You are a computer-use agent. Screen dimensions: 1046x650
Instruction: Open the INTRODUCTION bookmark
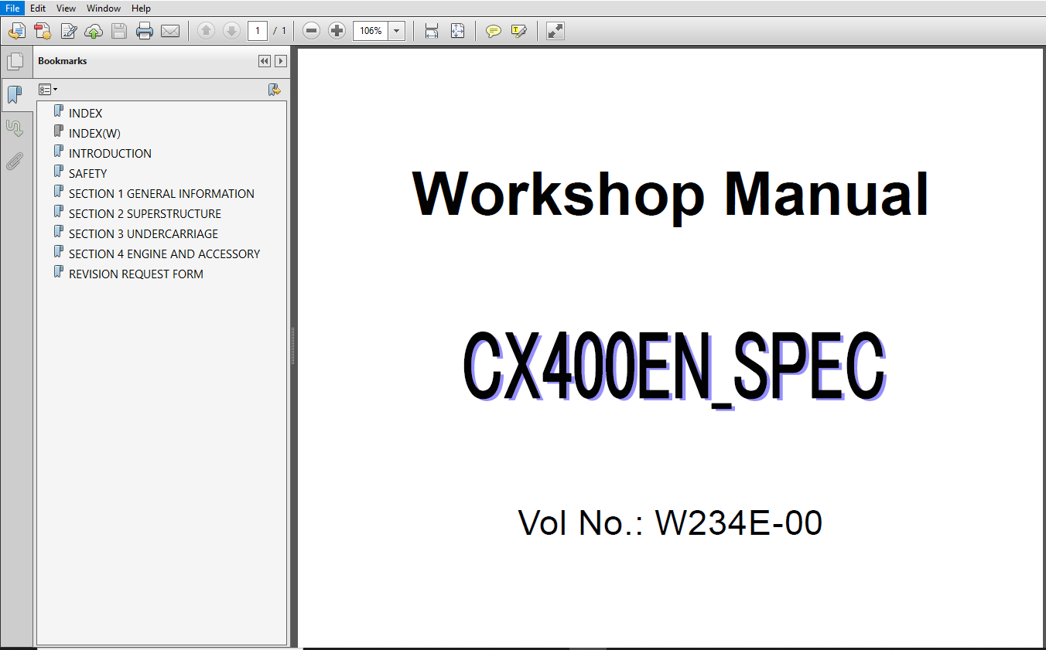pos(110,153)
